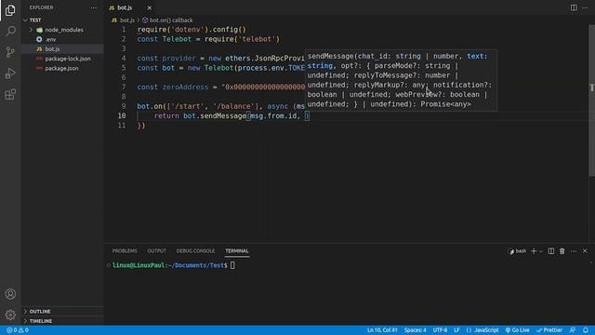Image resolution: width=595 pixels, height=335 pixels.
Task: Switch to the Problems tab
Action: (x=125, y=251)
